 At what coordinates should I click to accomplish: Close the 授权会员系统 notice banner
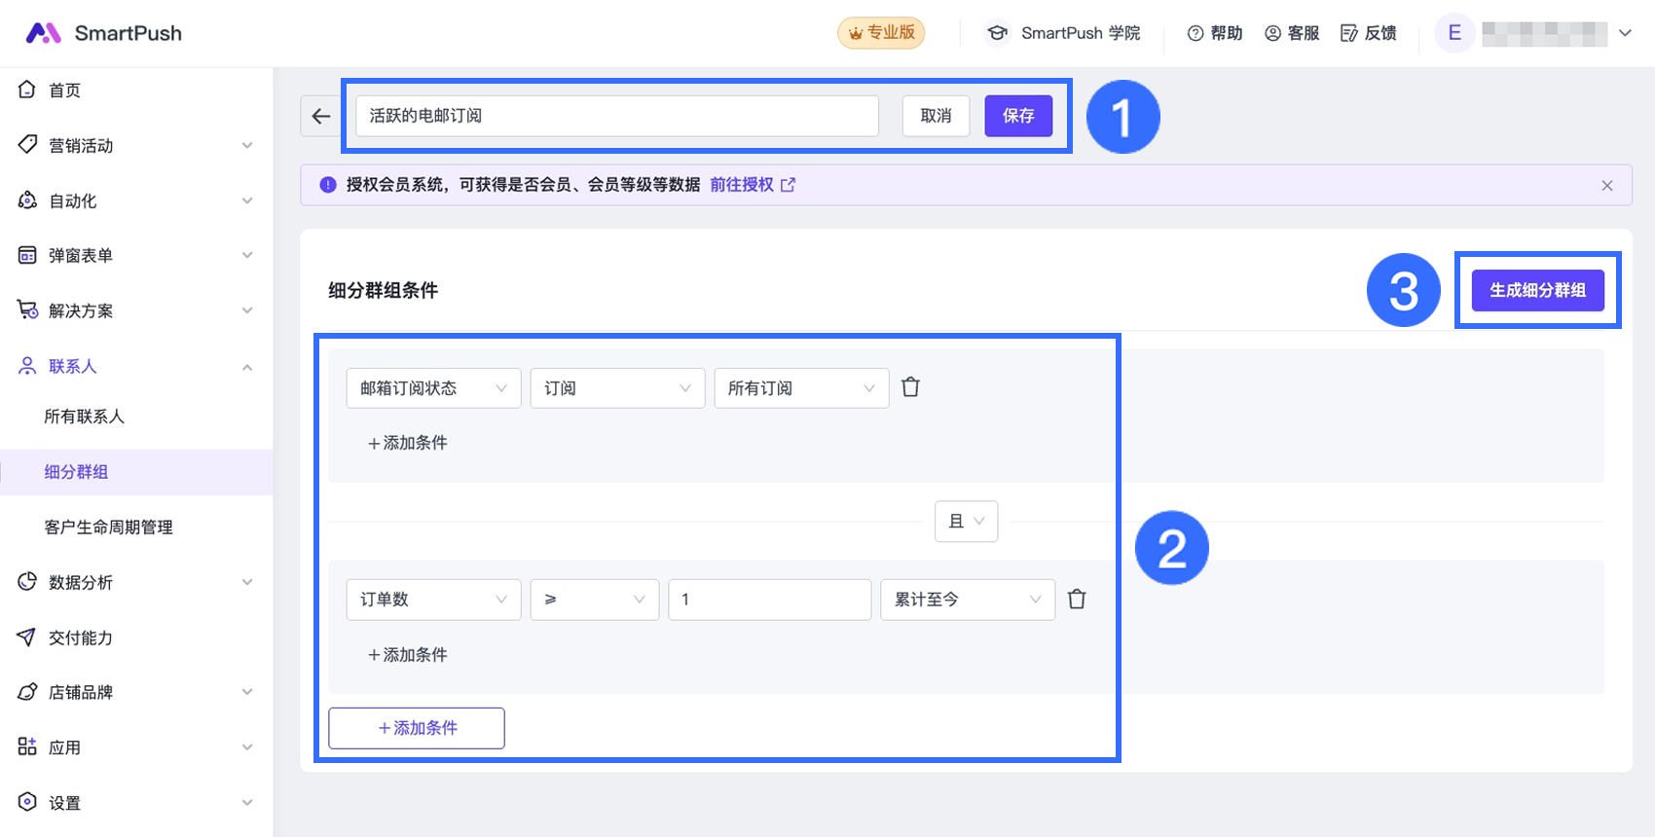[x=1607, y=185]
